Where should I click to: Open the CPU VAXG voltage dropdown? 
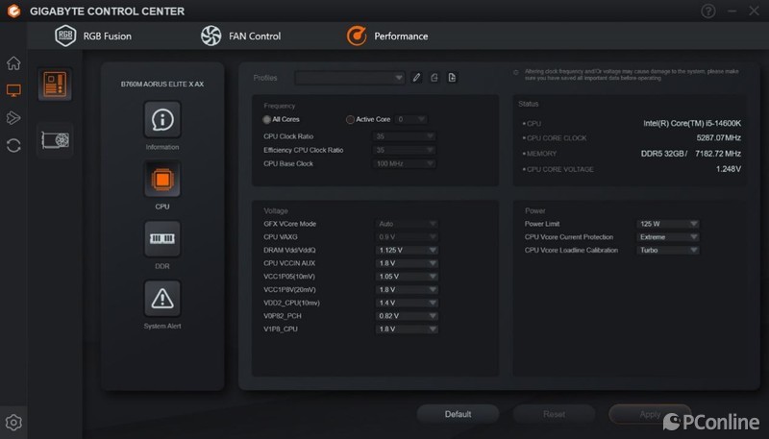[x=407, y=237]
